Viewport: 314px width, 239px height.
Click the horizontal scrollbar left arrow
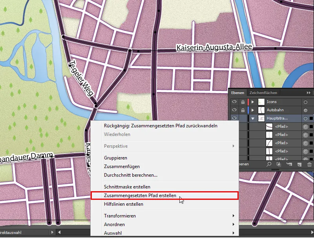[59, 232]
